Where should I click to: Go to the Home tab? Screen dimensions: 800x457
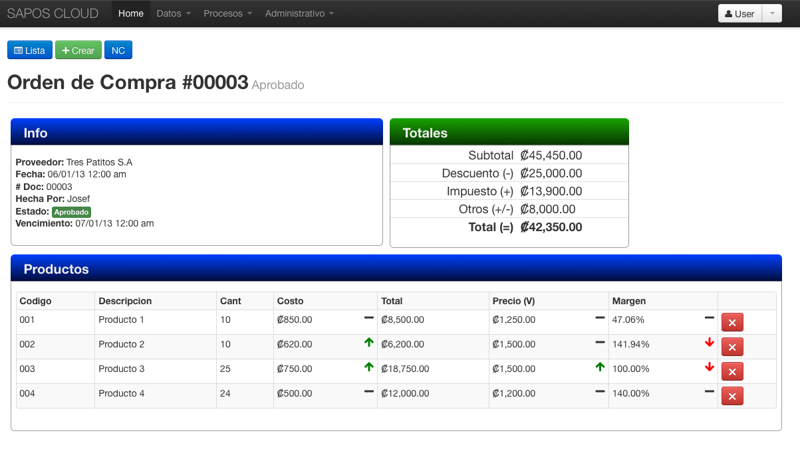click(131, 13)
